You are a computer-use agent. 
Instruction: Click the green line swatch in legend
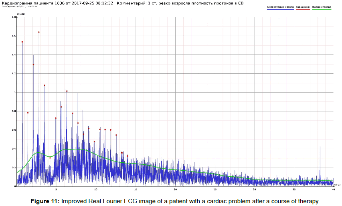click(322, 9)
